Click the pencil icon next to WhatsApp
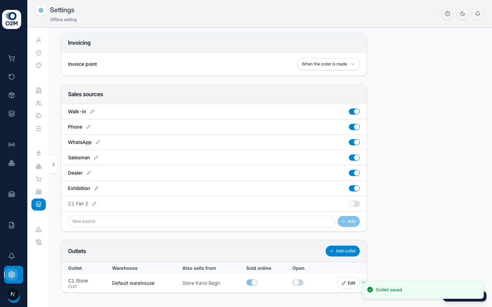This screenshot has width=492, height=307. pyautogui.click(x=98, y=142)
